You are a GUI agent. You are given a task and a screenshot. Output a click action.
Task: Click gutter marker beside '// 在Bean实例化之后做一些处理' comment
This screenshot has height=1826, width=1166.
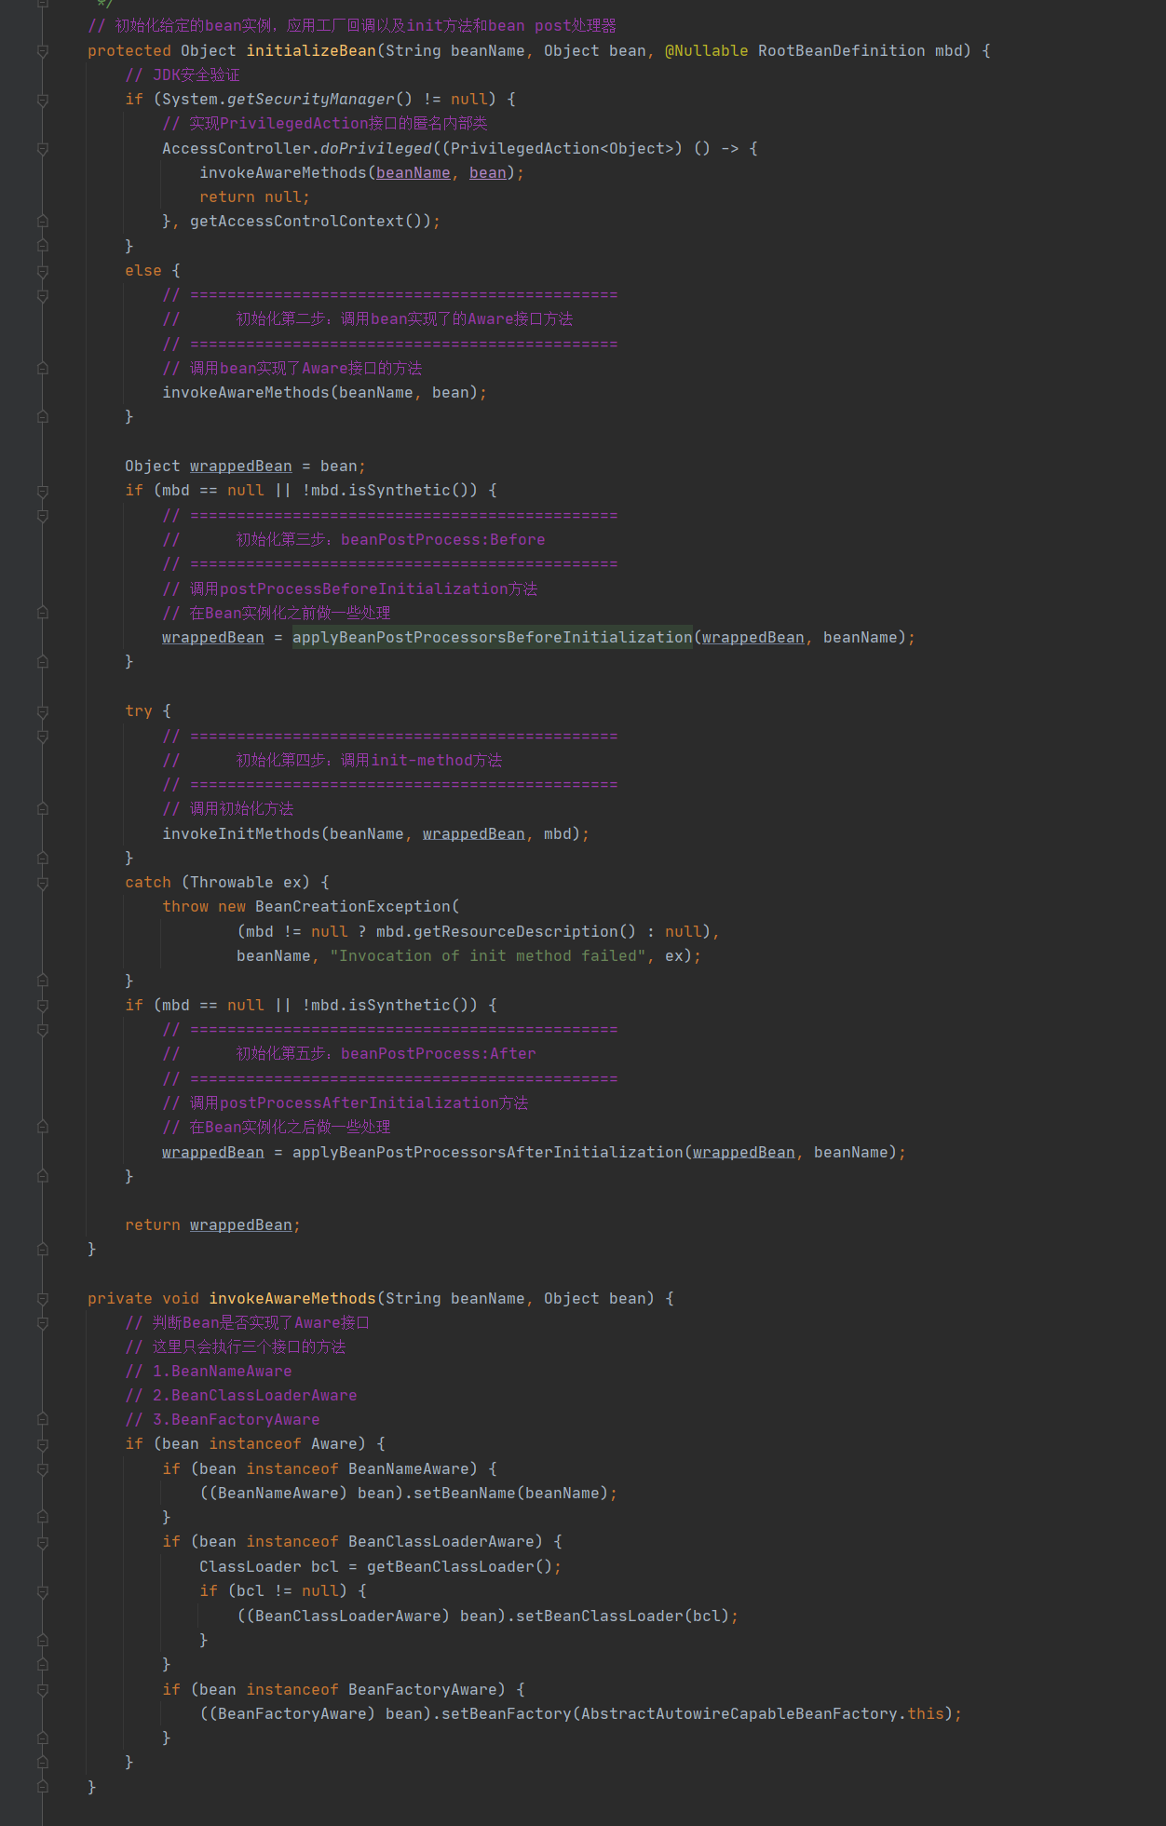(x=43, y=1128)
